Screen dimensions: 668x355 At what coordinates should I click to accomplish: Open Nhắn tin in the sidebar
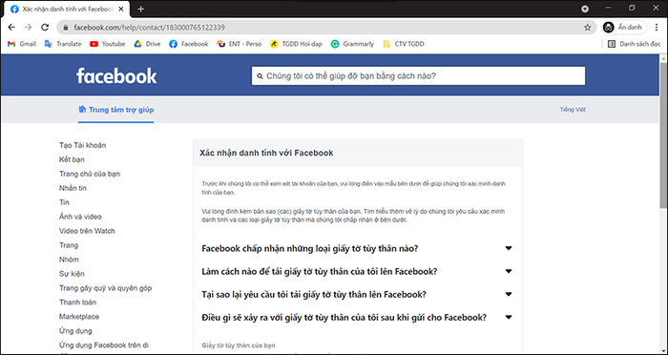[73, 188]
